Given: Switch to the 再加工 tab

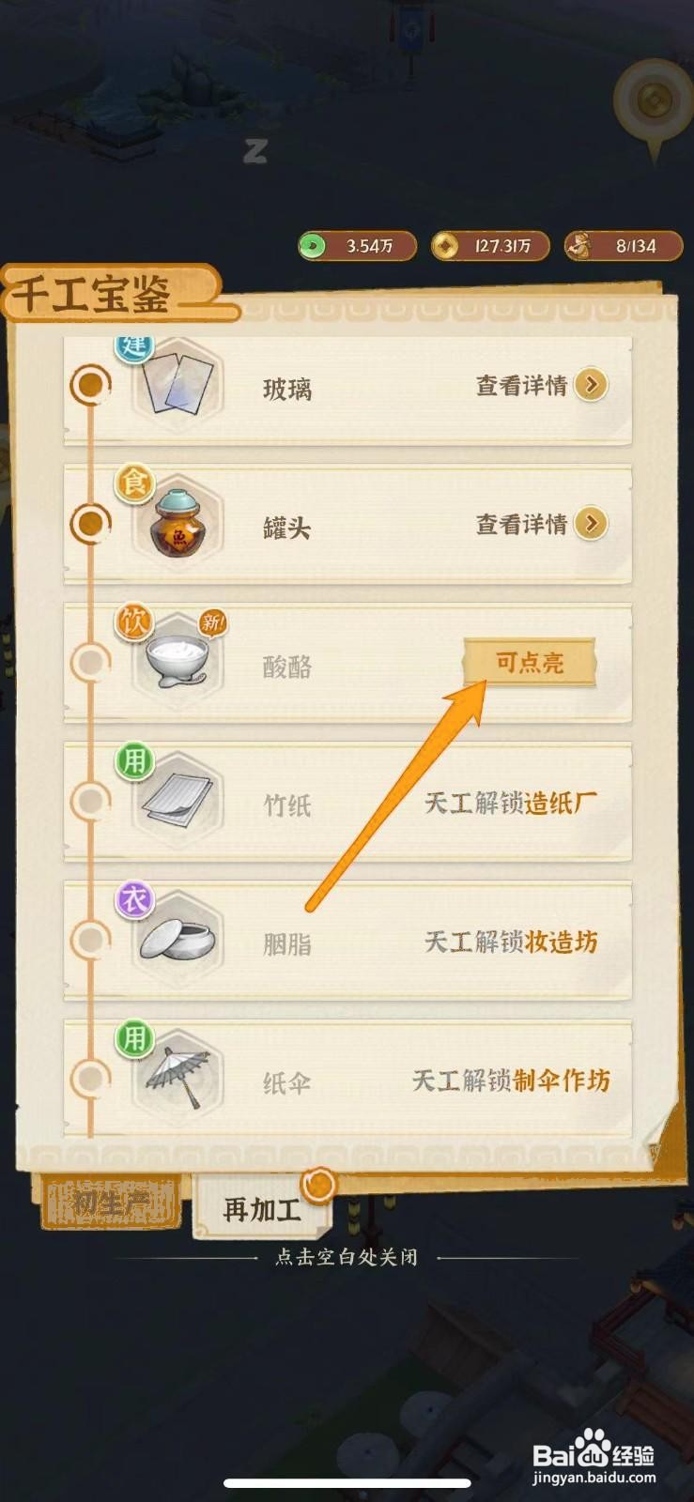Looking at the screenshot, I should 262,1207.
